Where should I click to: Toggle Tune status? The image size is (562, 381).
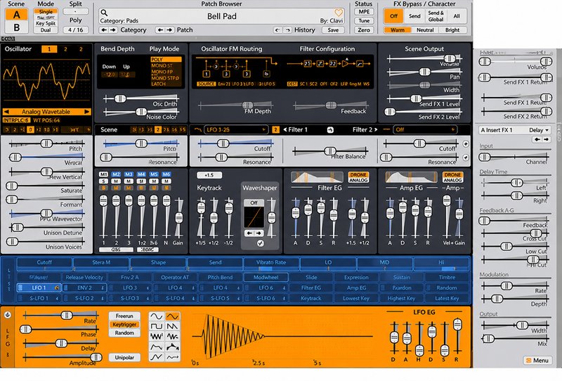pos(364,21)
